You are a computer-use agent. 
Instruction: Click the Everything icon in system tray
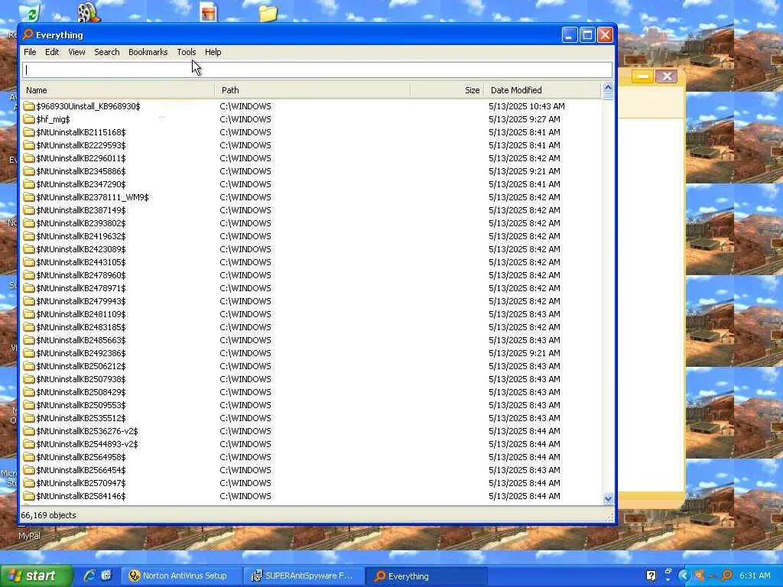point(727,576)
